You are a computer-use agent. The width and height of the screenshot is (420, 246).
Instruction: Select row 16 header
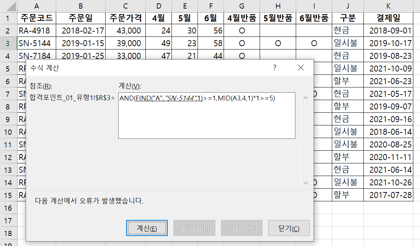click(8, 208)
